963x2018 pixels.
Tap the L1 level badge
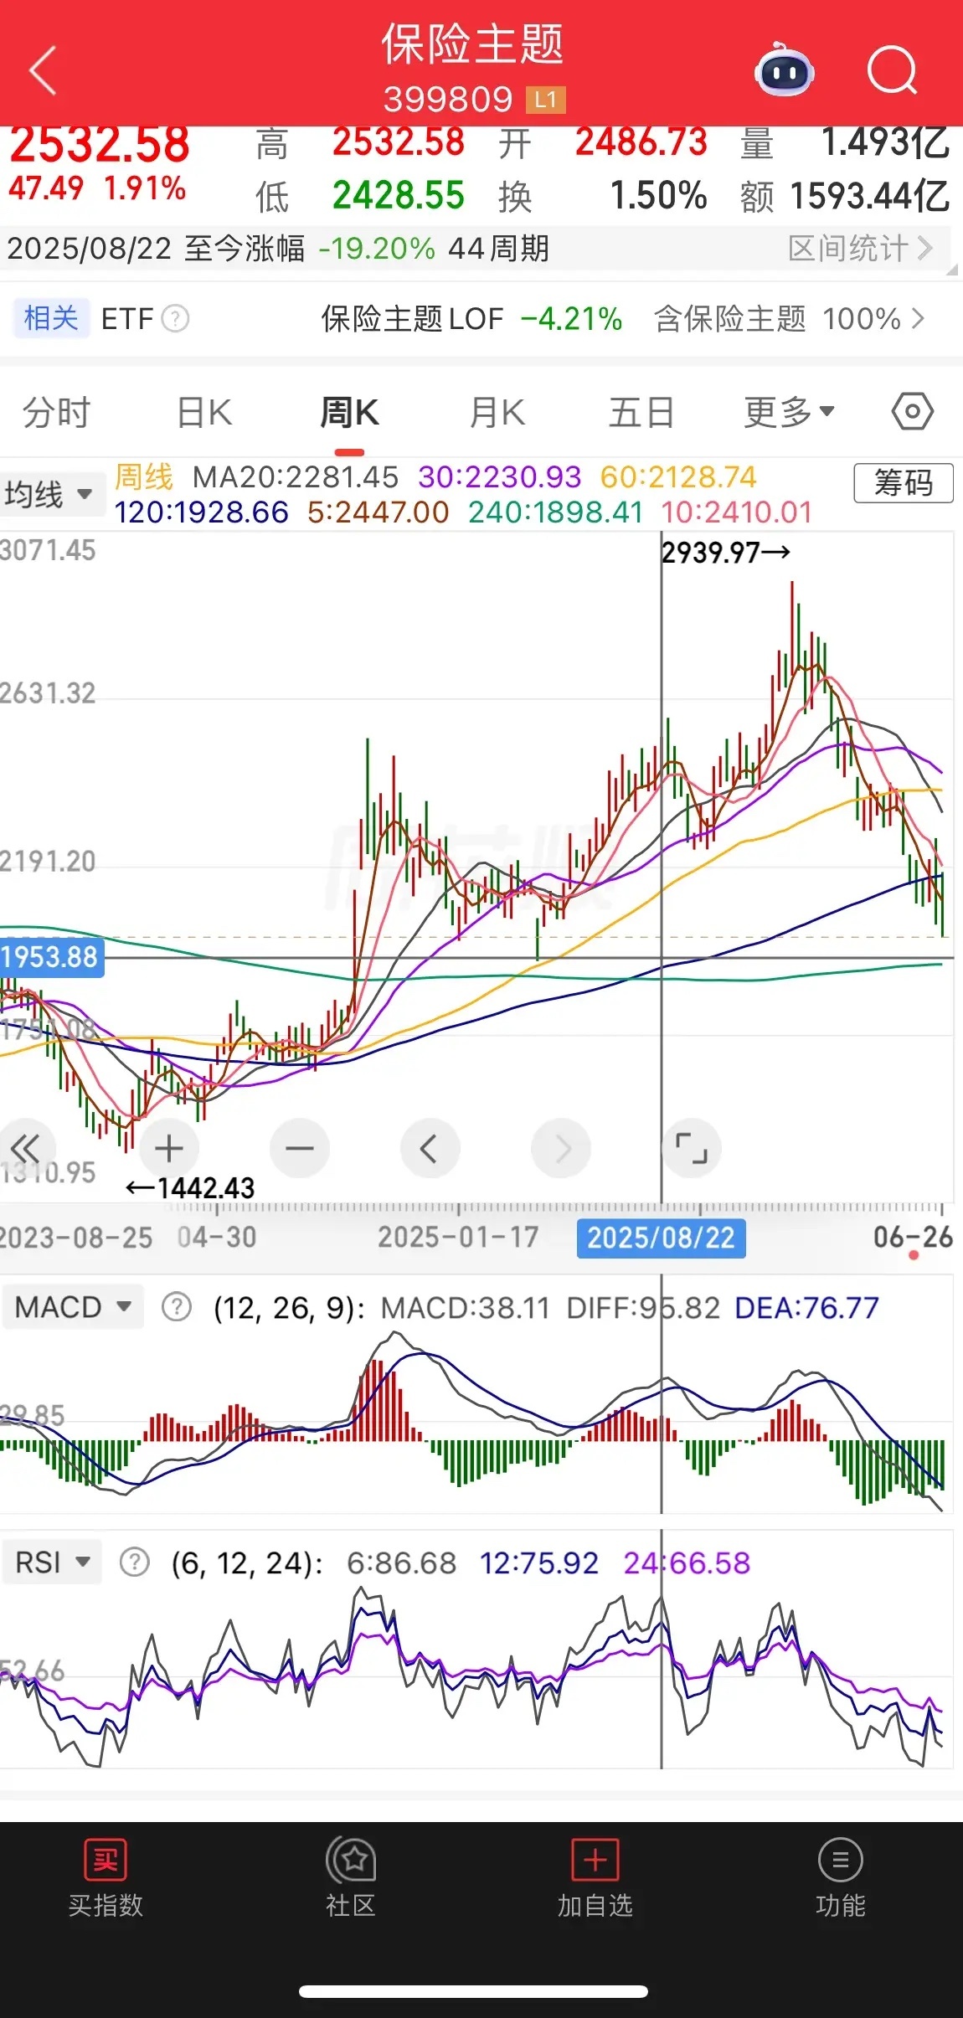[546, 100]
